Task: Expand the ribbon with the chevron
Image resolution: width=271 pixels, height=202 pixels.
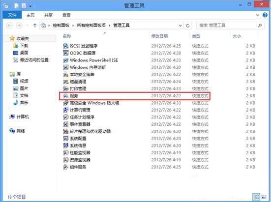Action: click(258, 15)
